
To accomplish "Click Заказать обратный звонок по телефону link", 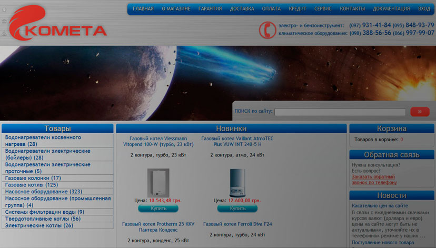I will [374, 180].
